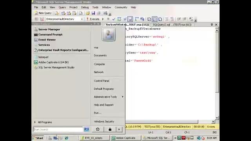The image size is (251, 141).
Task: Open Enterprise Vault Reports Configuration
Action: 62,50
